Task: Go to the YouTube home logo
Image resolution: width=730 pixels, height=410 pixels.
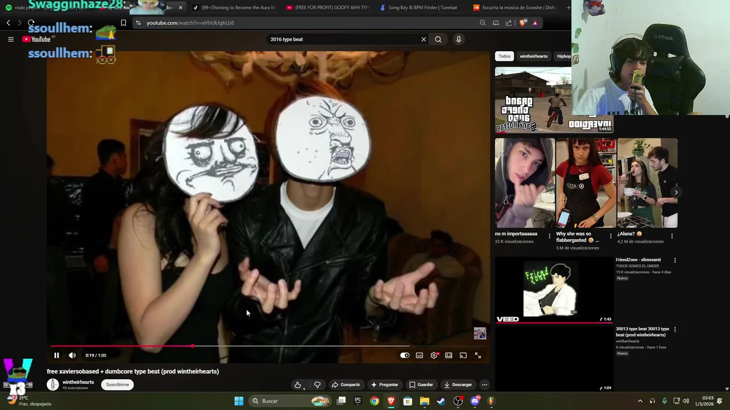Action: coord(38,39)
